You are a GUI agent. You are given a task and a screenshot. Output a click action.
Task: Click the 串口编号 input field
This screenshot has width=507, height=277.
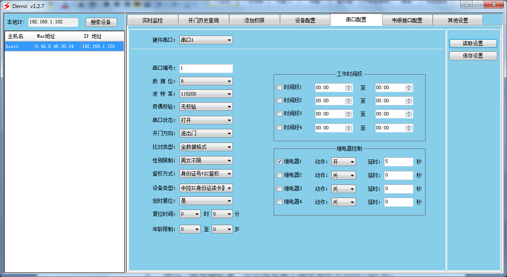point(206,68)
